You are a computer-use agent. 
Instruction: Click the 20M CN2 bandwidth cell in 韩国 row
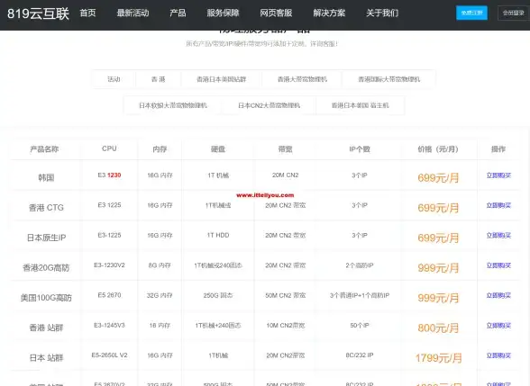point(285,175)
